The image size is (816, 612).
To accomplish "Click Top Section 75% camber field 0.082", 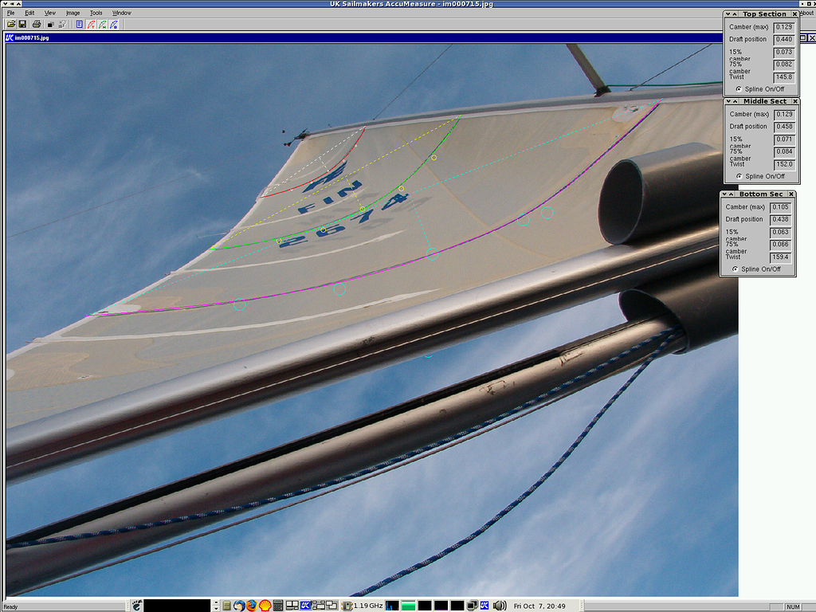I will point(784,65).
